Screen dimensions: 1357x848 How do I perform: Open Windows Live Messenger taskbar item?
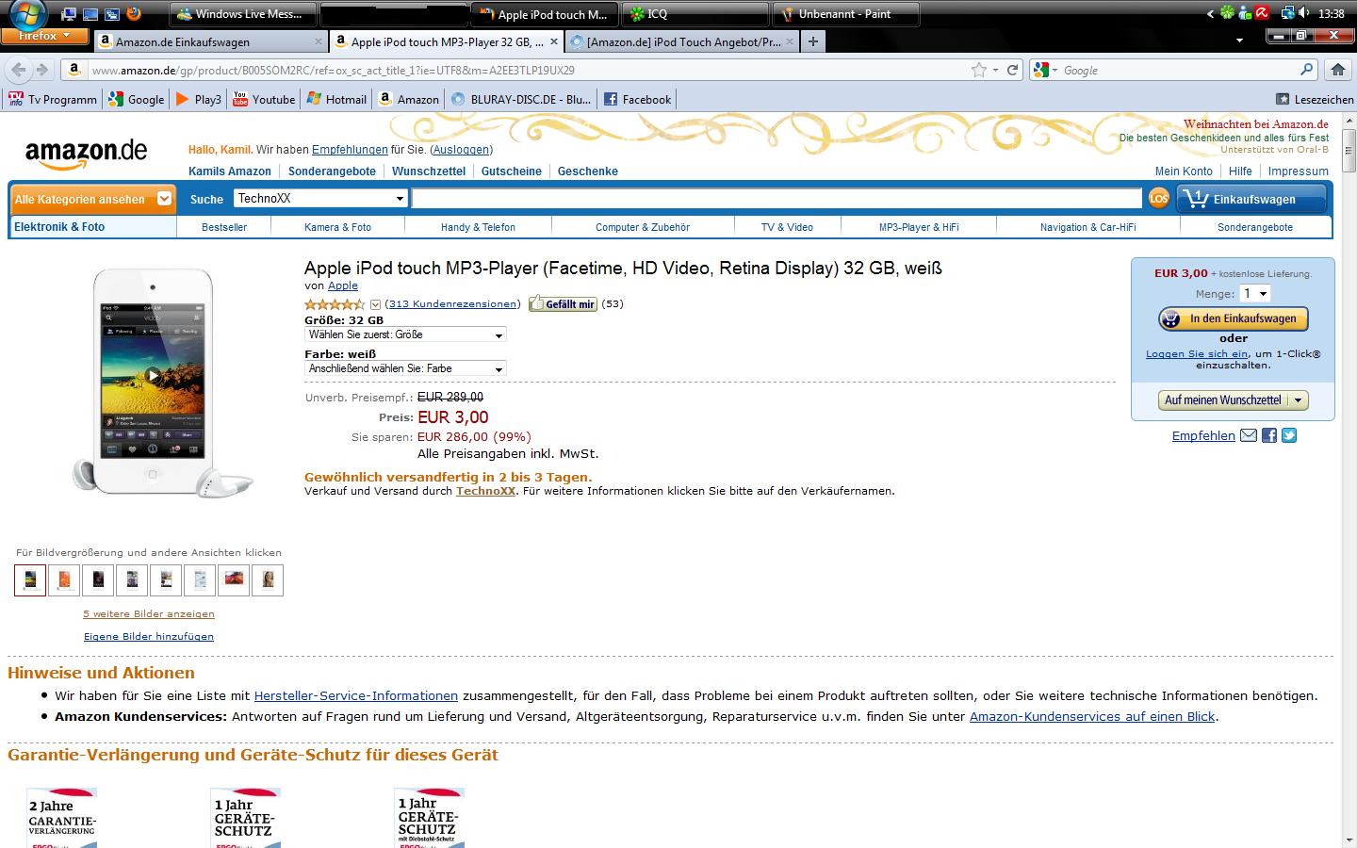tap(242, 13)
